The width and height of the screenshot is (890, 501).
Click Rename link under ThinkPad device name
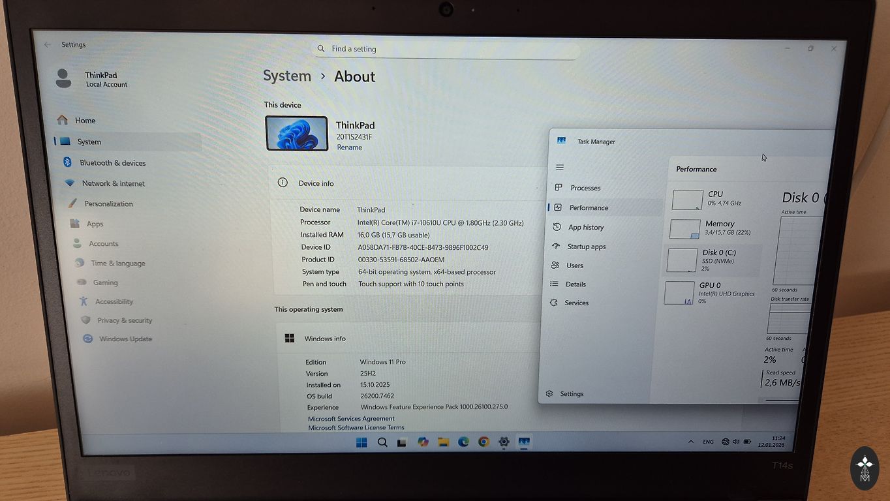click(349, 147)
